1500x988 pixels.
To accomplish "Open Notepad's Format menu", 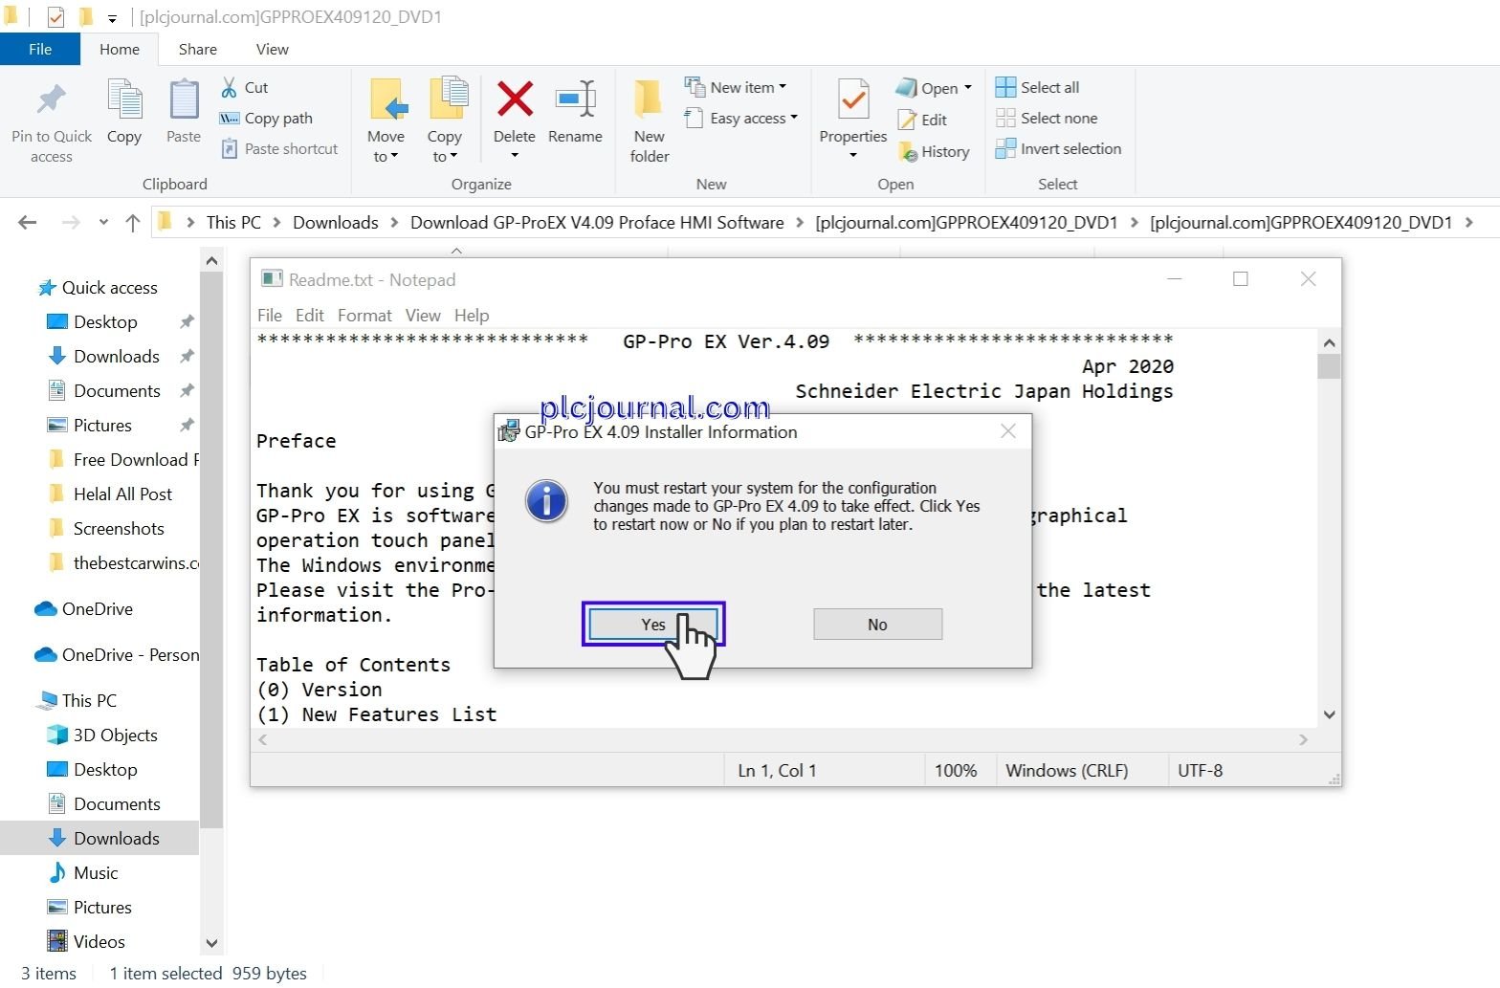I will (x=364, y=316).
